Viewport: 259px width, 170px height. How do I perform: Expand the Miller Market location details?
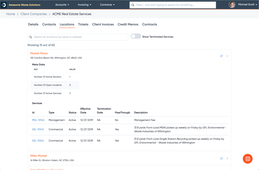tap(227, 158)
